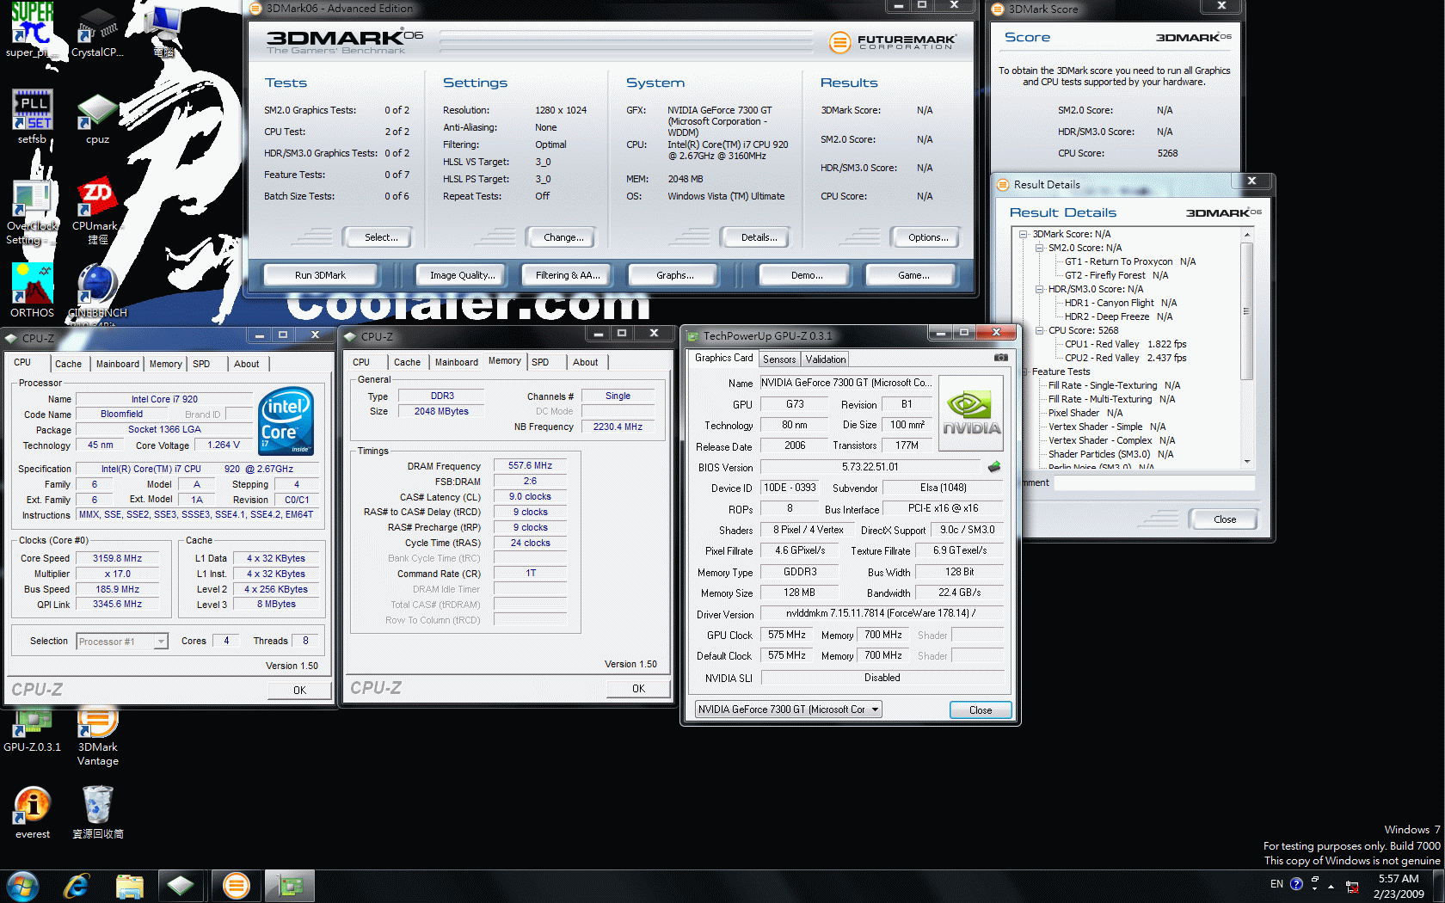Open the everest desktop icon

point(32,813)
